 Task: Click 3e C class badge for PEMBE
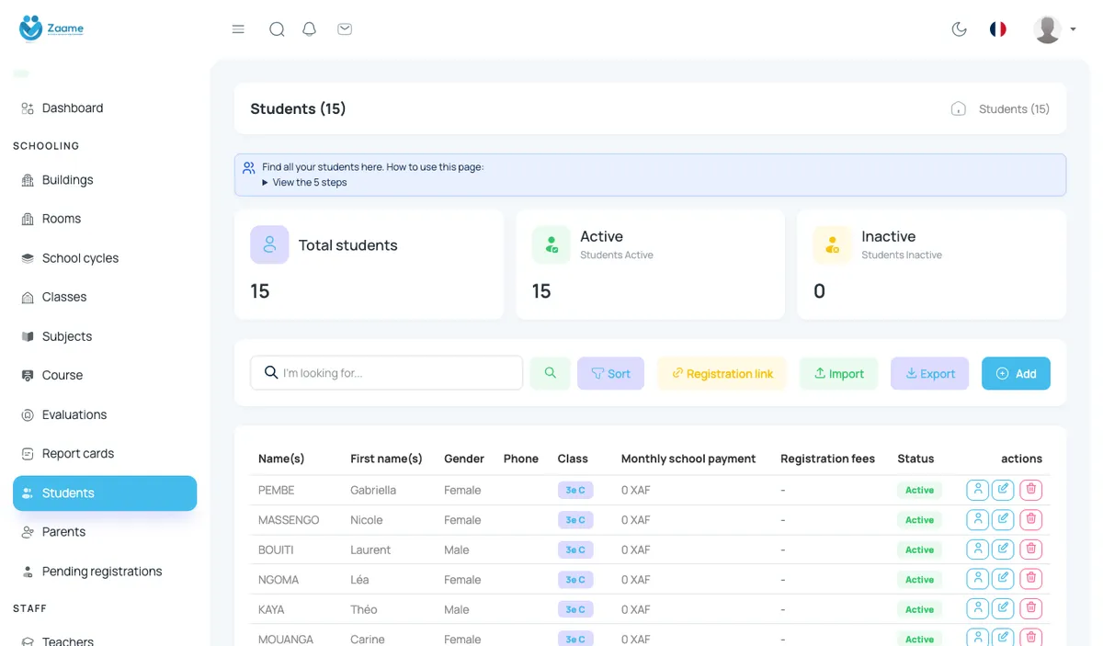click(575, 490)
